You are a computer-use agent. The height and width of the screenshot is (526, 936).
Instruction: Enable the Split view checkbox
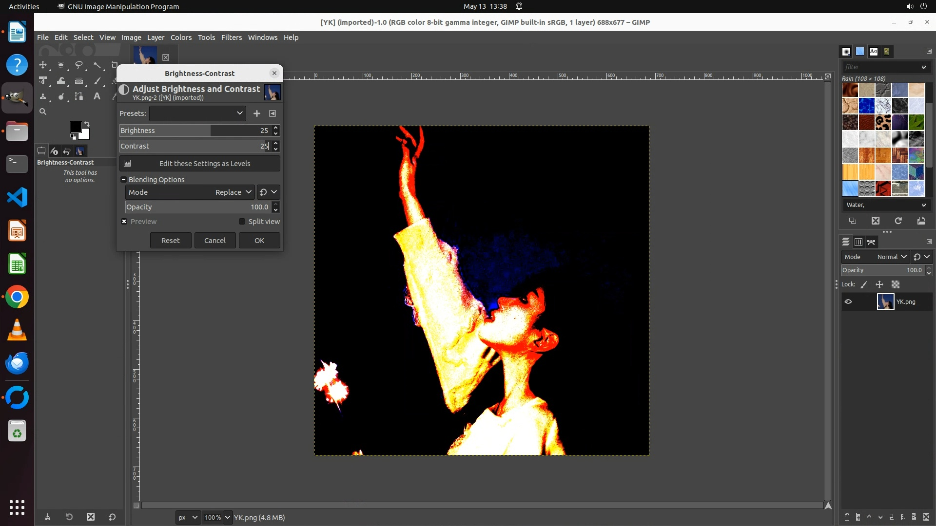pos(242,222)
